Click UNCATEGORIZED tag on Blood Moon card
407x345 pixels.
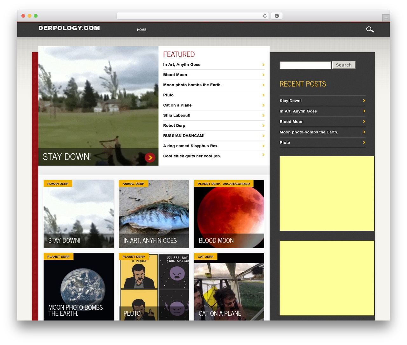coord(236,184)
